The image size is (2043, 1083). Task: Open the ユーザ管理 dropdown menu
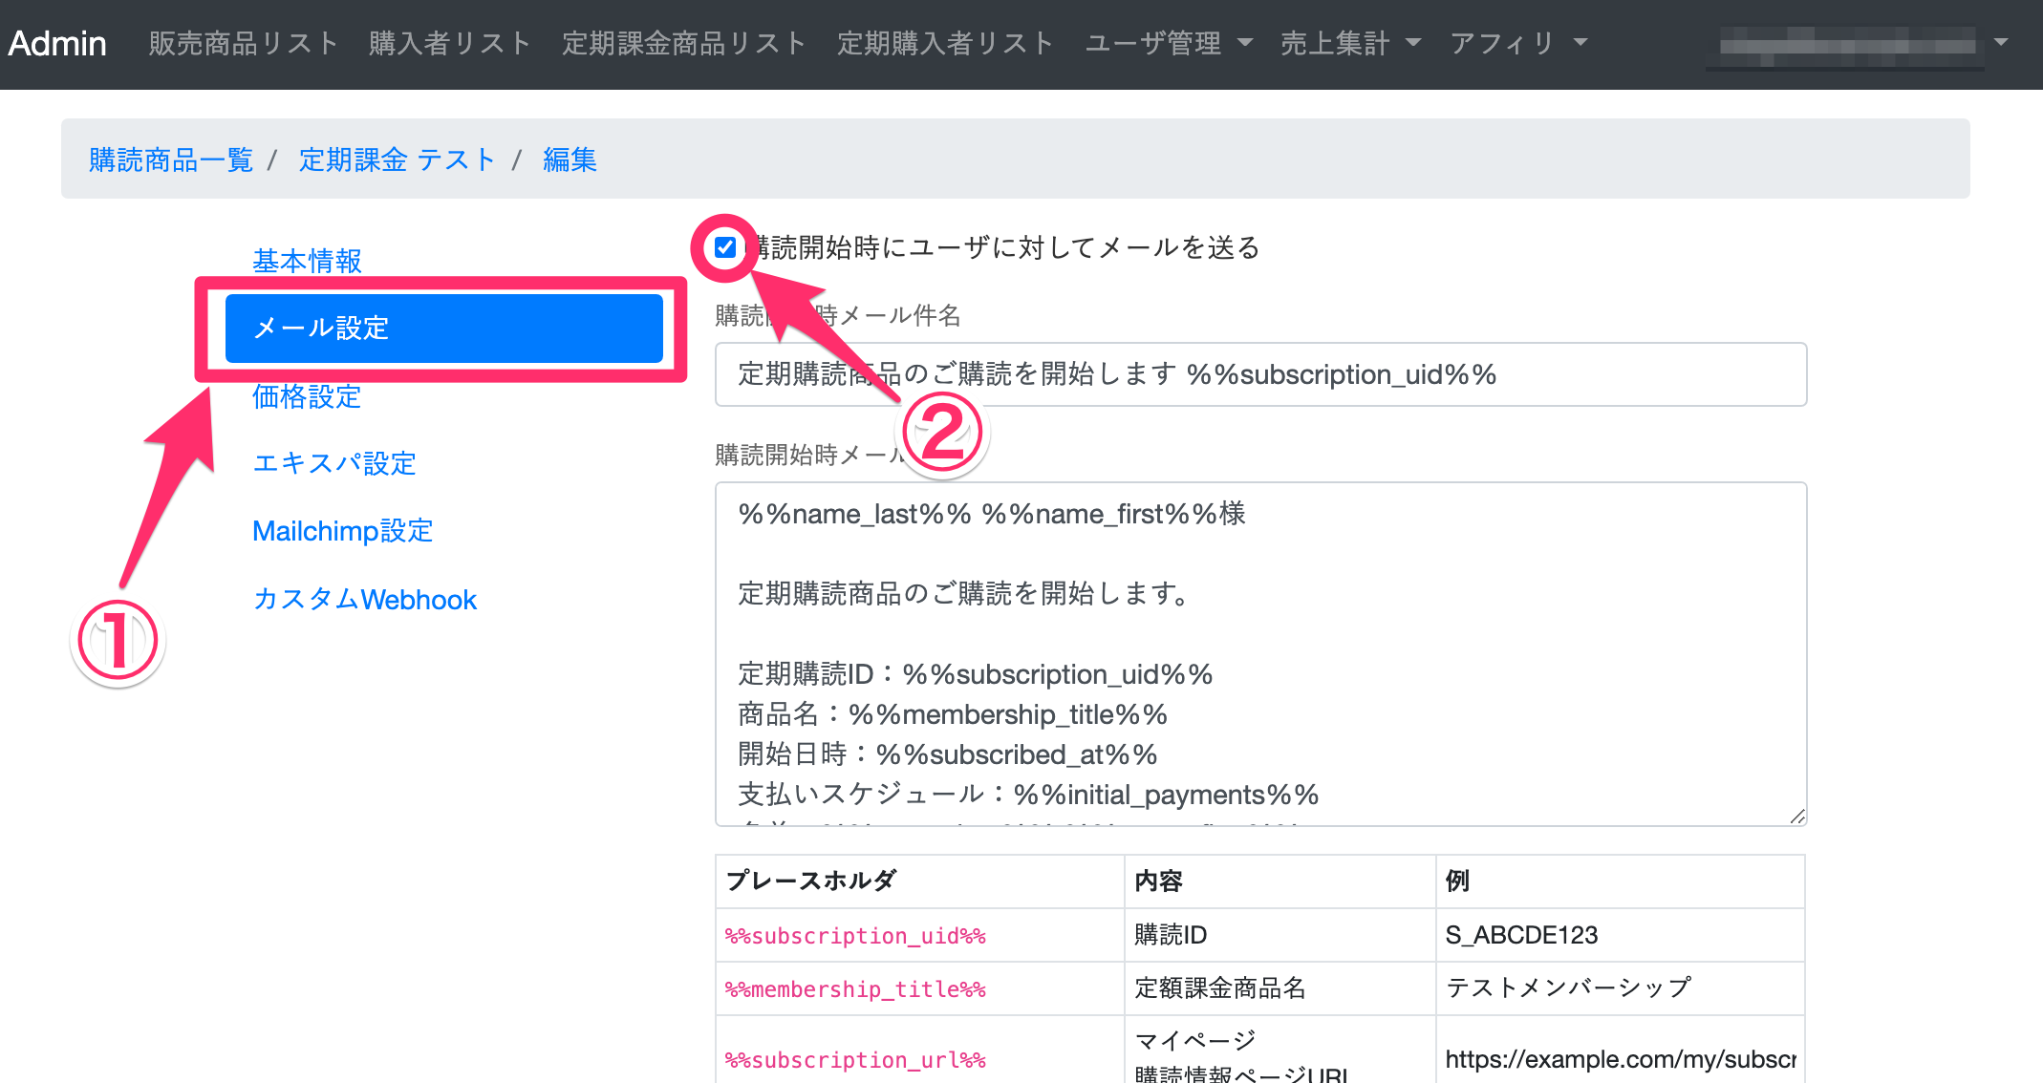click(1167, 43)
